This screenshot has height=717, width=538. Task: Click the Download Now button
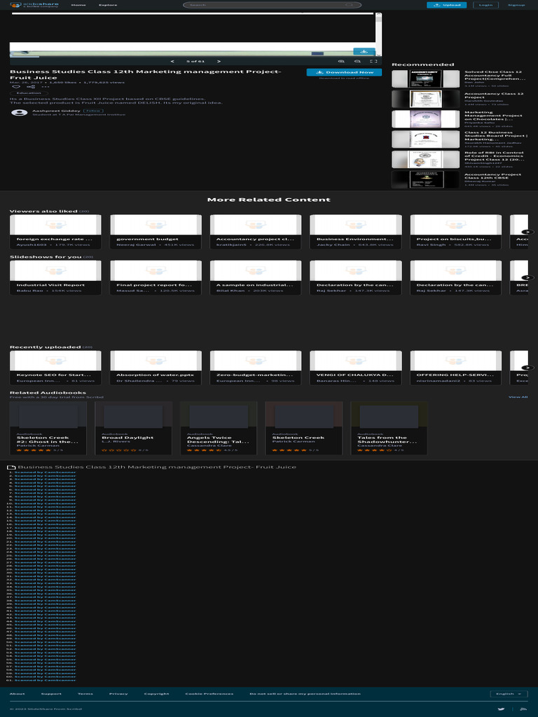[344, 72]
